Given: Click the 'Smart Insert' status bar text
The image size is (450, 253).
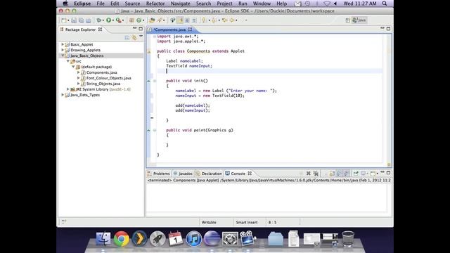Looking at the screenshot, I should pos(247,222).
